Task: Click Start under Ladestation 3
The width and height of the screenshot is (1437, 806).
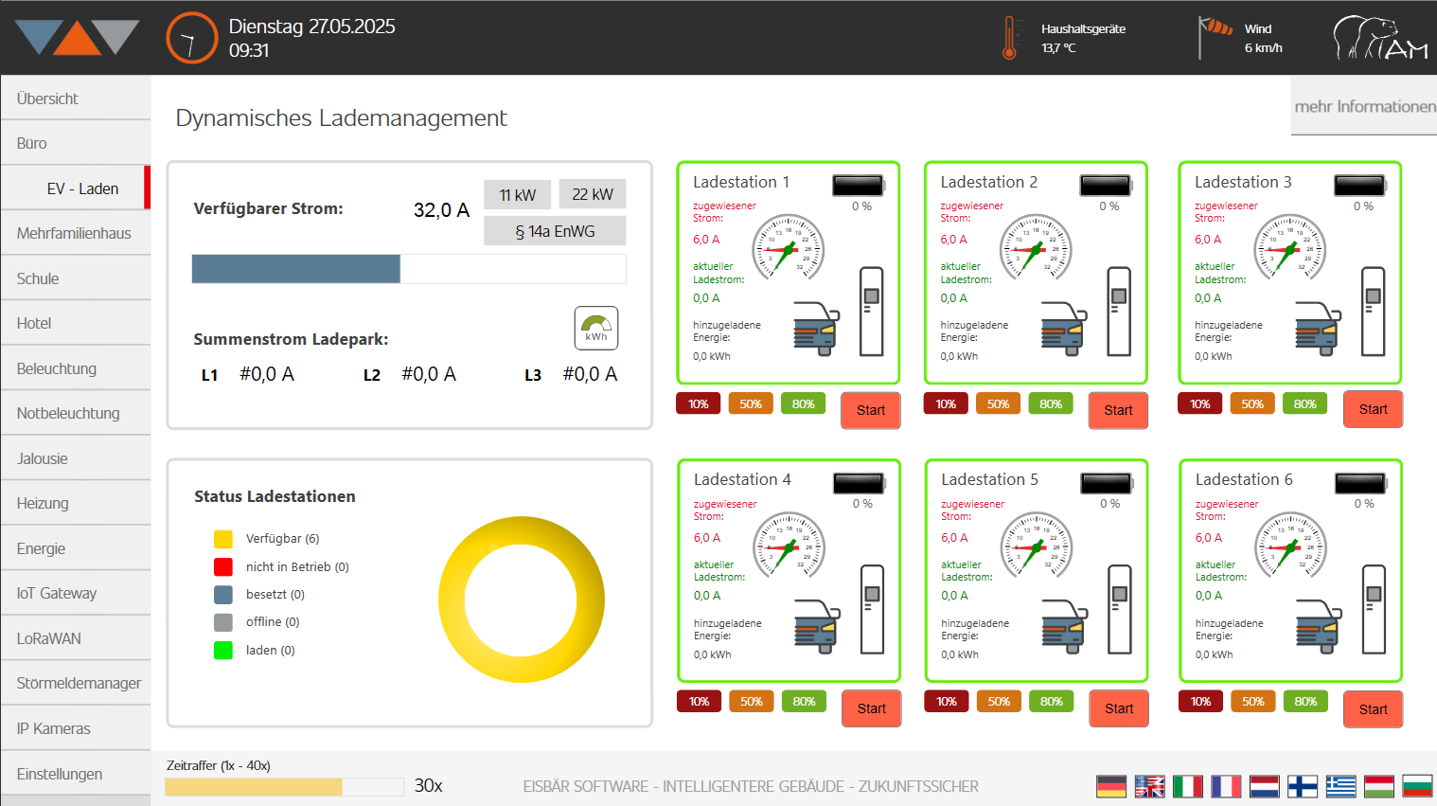Action: 1373,409
